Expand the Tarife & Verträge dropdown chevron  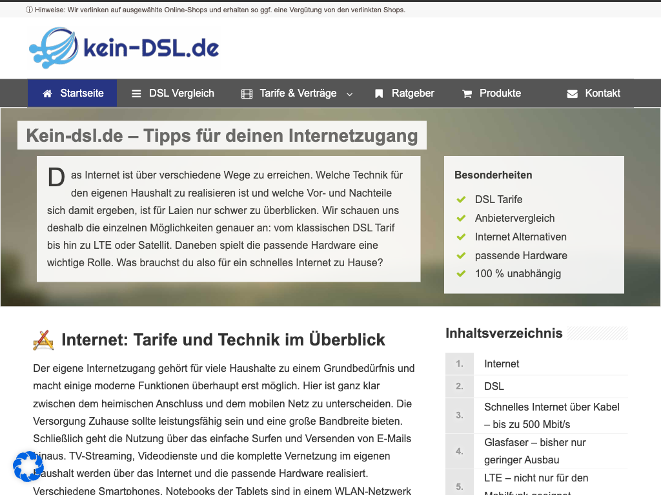349,94
